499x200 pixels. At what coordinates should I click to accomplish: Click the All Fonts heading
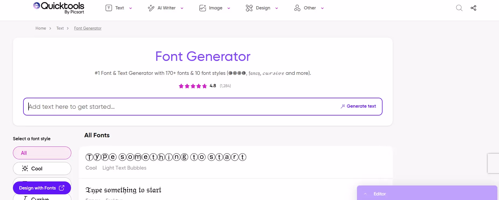[97, 135]
